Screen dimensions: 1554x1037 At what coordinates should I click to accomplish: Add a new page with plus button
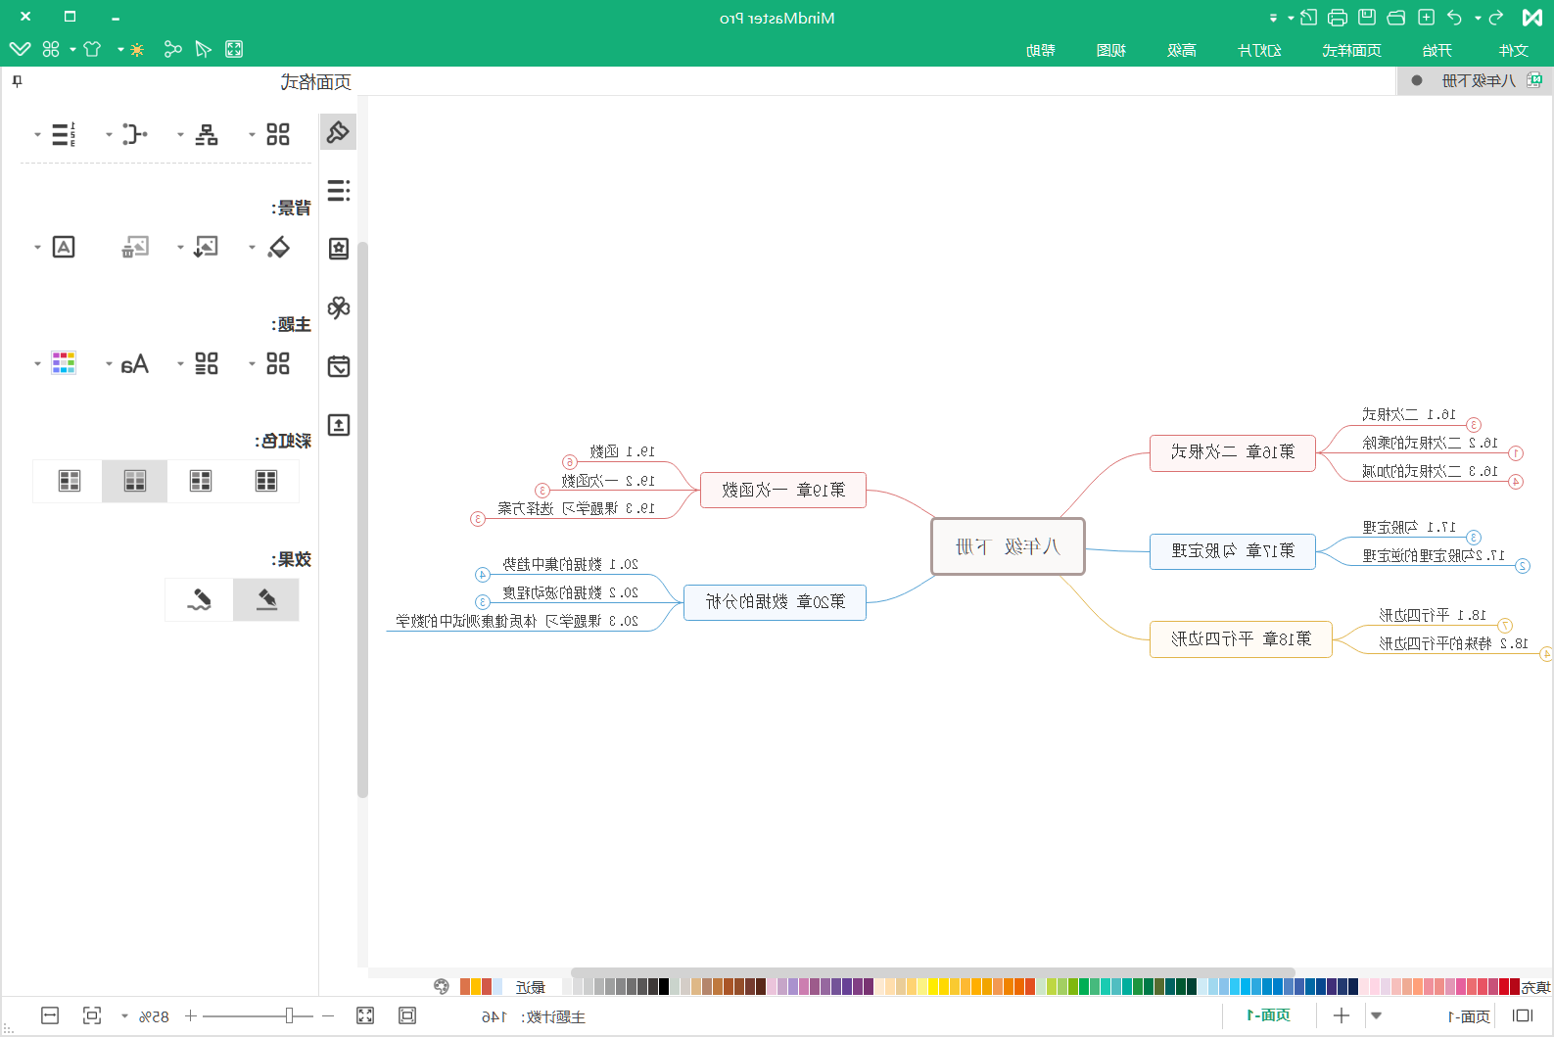click(x=1342, y=1015)
